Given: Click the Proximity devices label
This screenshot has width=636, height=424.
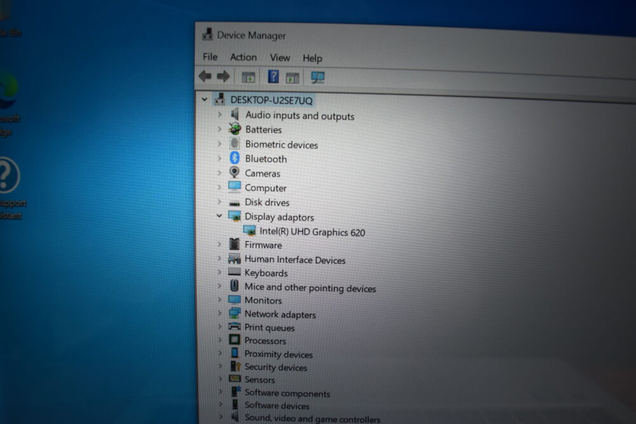Looking at the screenshot, I should click(x=279, y=354).
